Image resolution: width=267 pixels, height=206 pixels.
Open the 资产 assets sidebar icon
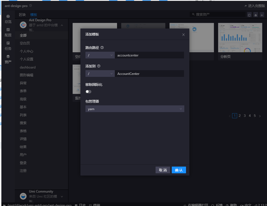8,59
